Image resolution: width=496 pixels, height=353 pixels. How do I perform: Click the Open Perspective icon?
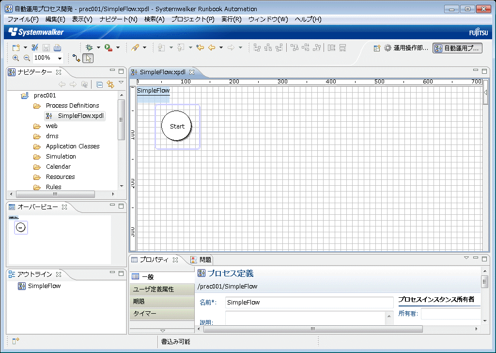(377, 48)
